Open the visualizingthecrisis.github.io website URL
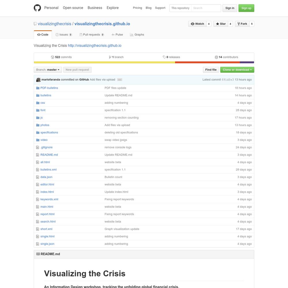Image resolution: width=288 pixels, height=288 pixels. coord(94,46)
